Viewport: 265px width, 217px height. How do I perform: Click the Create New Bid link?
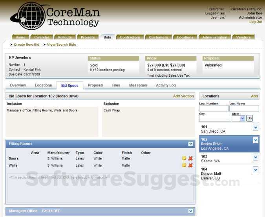(x=26, y=45)
